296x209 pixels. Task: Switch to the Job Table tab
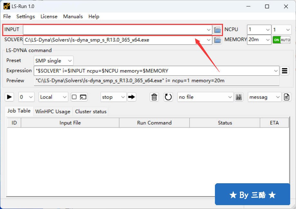19,111
